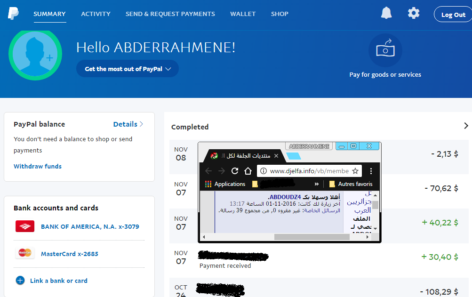Open PayPal balance Details
This screenshot has width=472, height=297.
point(128,124)
